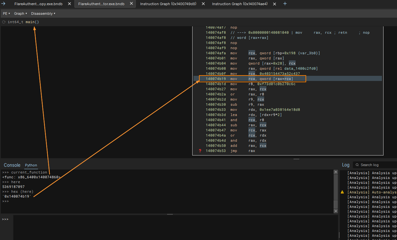Click the forward navigation arrow icon
This screenshot has height=240, width=397.
4,4
